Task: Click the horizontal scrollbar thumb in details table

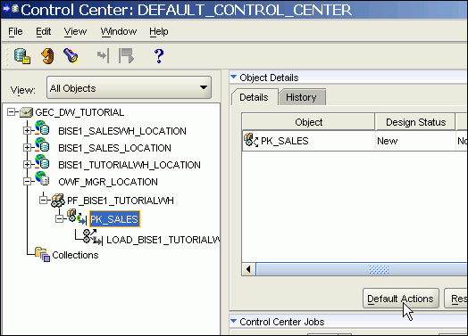Action: (362, 269)
